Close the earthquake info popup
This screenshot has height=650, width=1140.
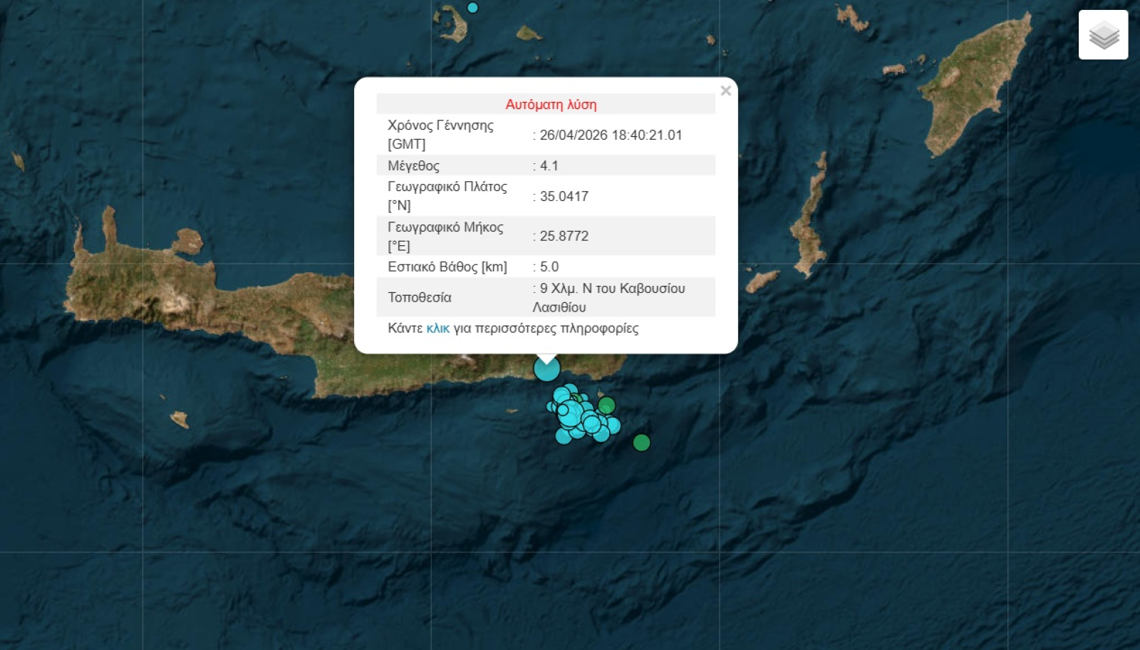(725, 91)
